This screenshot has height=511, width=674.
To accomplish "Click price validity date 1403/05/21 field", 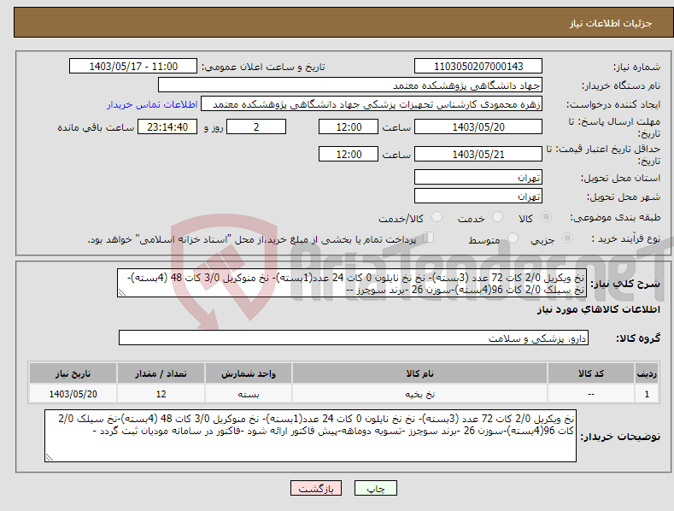I will tap(478, 154).
